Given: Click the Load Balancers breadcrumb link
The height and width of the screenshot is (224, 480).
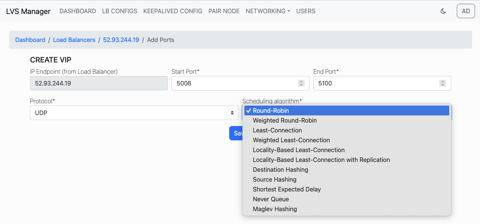Looking at the screenshot, I should 74,40.
